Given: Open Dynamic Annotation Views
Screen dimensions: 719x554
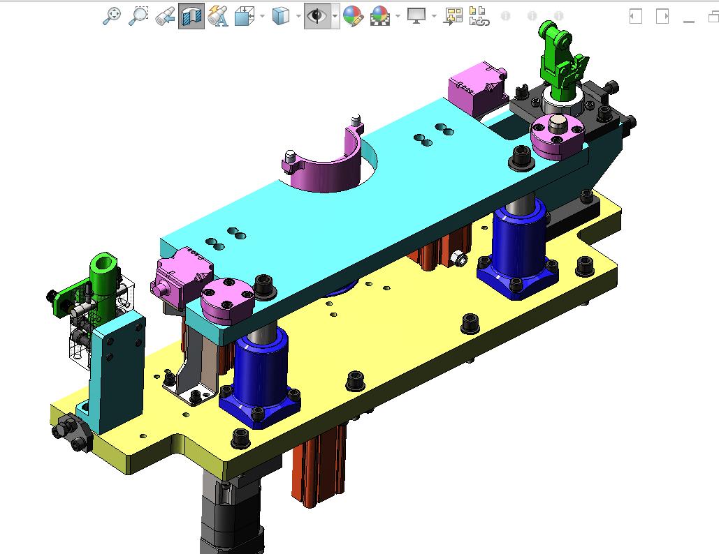Looking at the screenshot, I should (218, 17).
